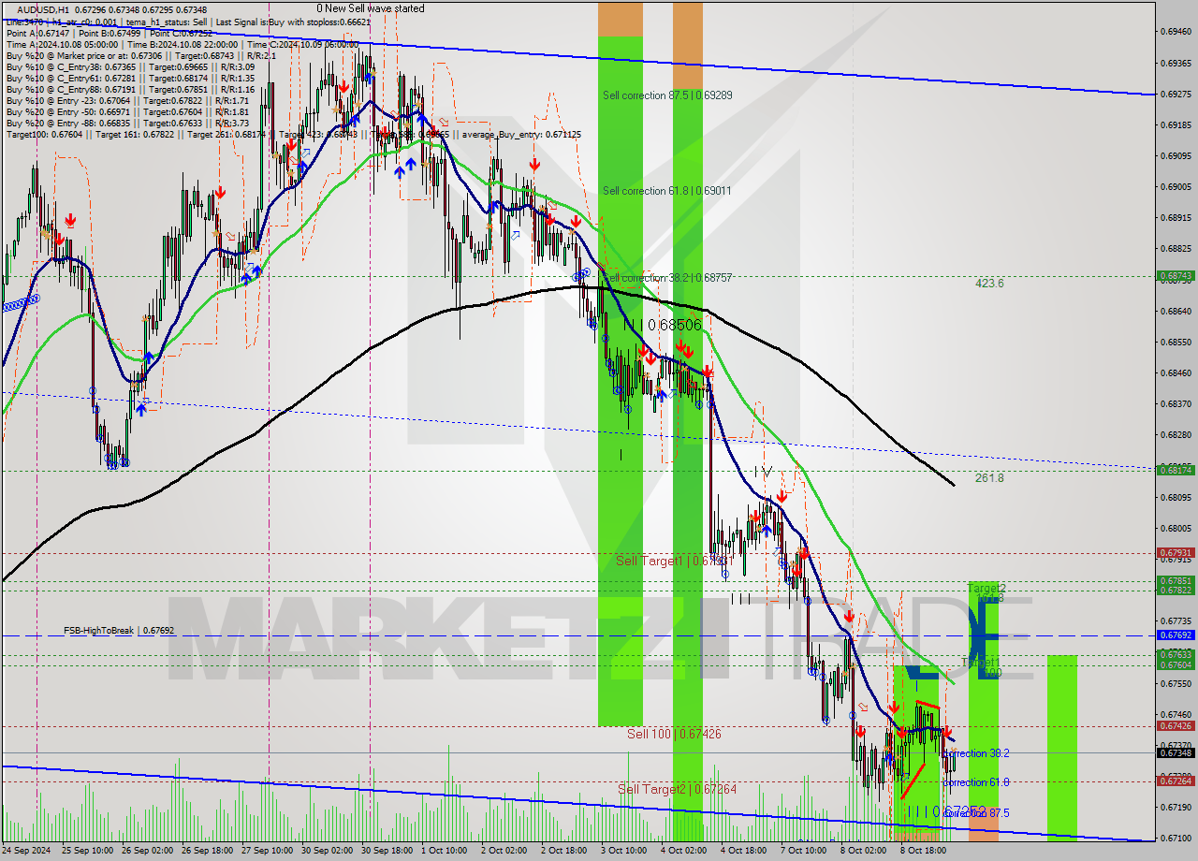Click the 'Target1' label on green zone
1198x861 pixels.
tap(980, 662)
